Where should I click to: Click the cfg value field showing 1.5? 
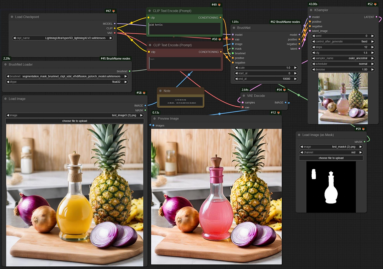[x=343, y=53]
